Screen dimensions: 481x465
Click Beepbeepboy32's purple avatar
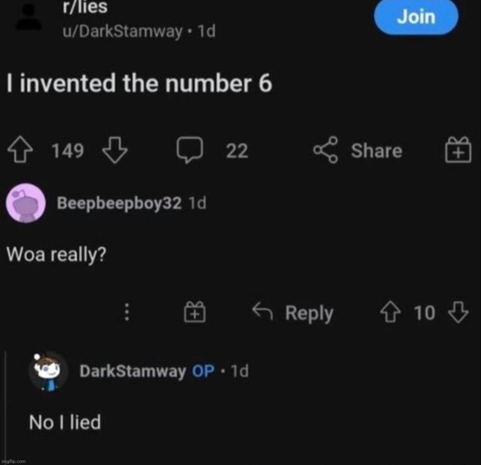pos(25,203)
